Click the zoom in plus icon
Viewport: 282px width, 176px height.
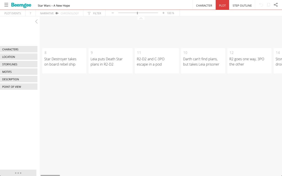(163, 13)
